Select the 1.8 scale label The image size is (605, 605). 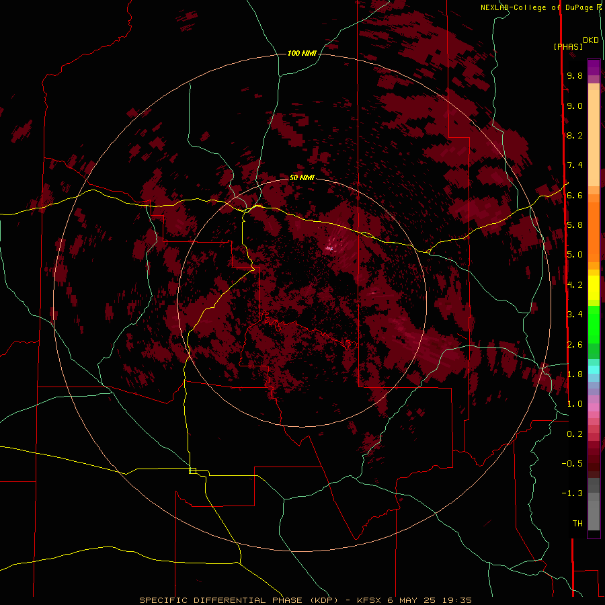pos(575,374)
